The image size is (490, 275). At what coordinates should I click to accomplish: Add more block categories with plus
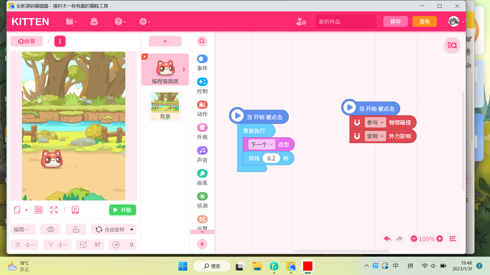click(x=202, y=244)
